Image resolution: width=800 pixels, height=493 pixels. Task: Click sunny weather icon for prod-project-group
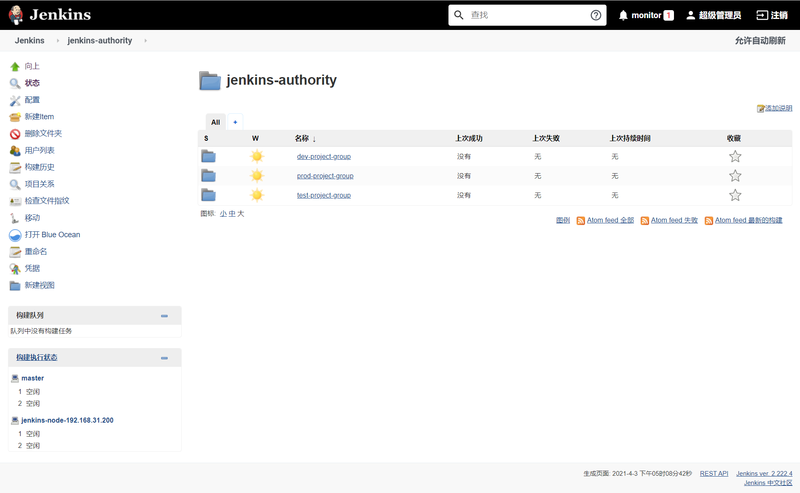coord(257,176)
